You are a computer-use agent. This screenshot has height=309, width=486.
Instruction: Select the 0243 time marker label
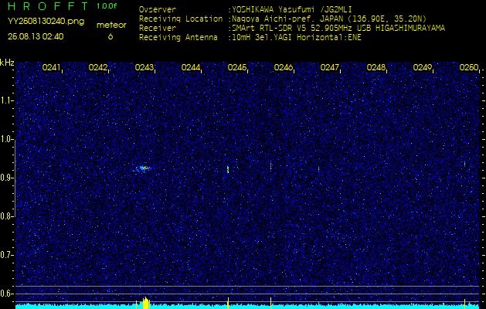click(144, 67)
